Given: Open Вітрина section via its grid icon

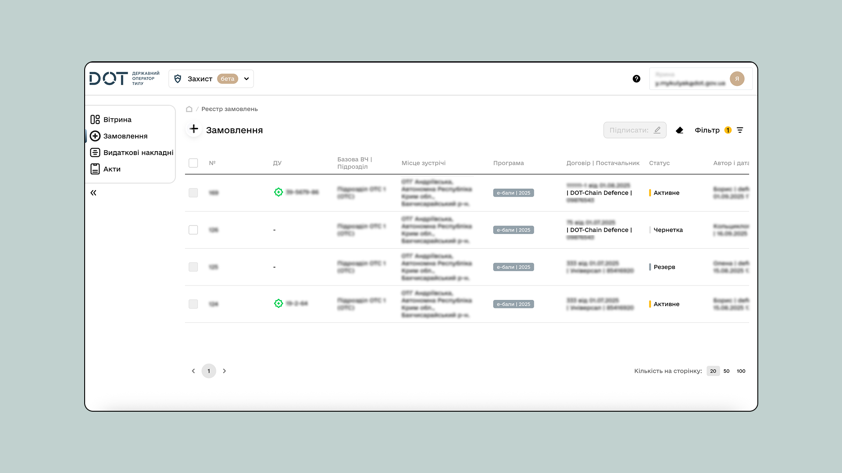Looking at the screenshot, I should 95,119.
